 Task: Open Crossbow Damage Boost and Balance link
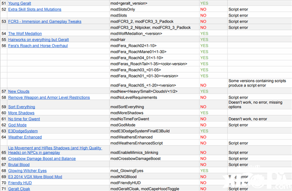42,158
